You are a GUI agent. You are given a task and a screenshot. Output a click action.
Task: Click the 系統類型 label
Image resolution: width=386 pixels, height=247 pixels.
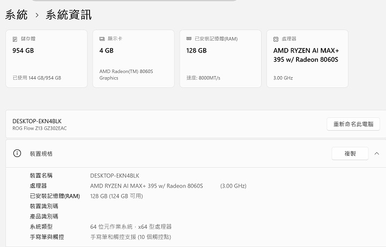click(41, 227)
